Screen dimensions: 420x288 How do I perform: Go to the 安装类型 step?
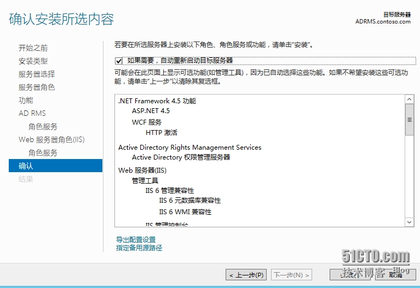tap(33, 61)
